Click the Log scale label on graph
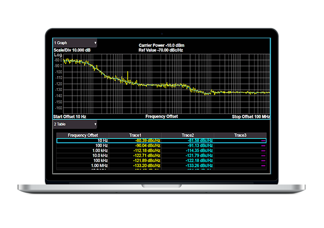The width and height of the screenshot is (324, 228). 58,55
